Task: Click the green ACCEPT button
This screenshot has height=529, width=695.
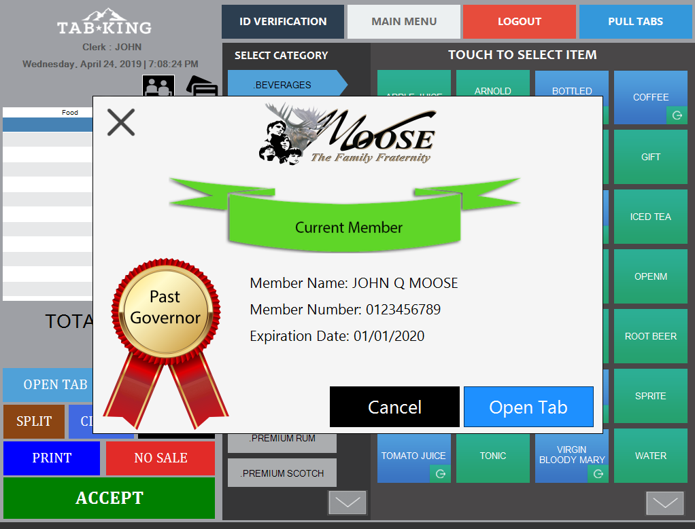Action: (x=109, y=498)
